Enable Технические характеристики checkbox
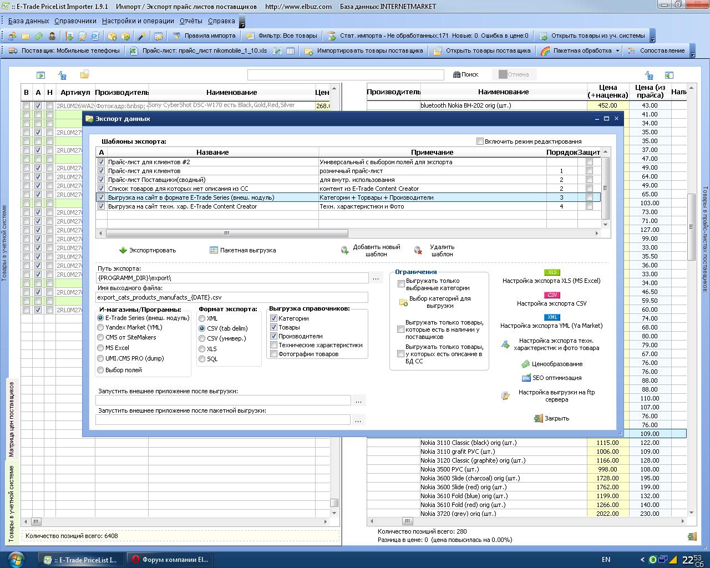 (x=273, y=345)
